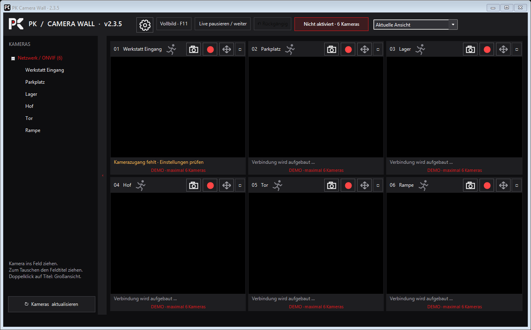Click move icon on Werkstatt Eingang tile
The width and height of the screenshot is (531, 330).
point(226,49)
